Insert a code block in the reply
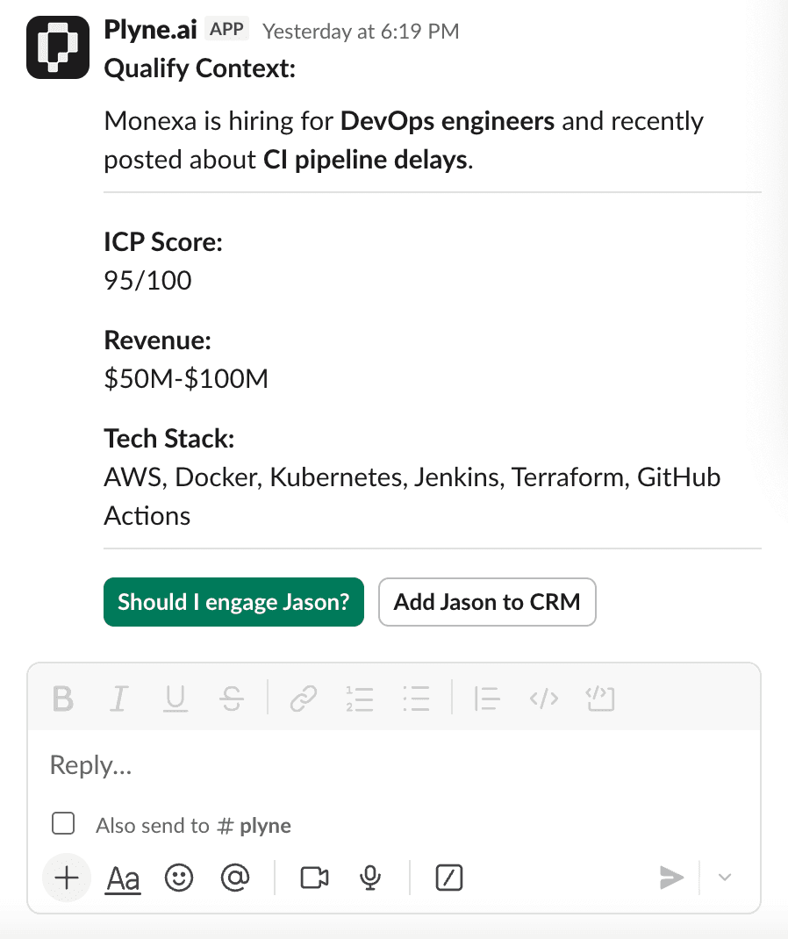Image resolution: width=788 pixels, height=939 pixels. point(600,699)
